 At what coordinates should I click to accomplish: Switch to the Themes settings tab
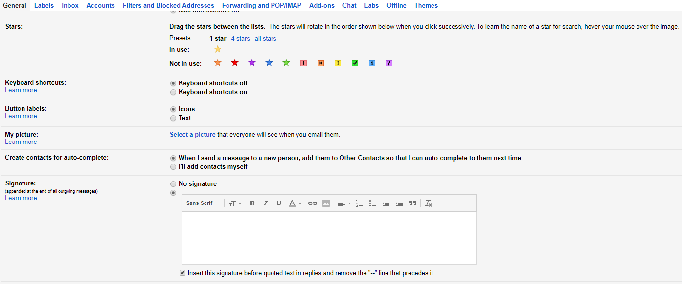click(426, 5)
